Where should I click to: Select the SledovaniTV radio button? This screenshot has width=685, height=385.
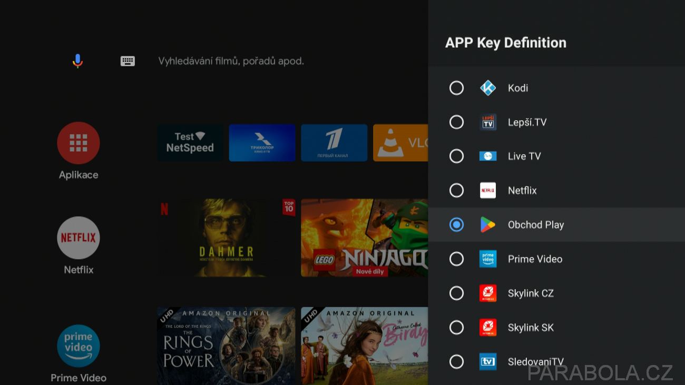coord(456,362)
